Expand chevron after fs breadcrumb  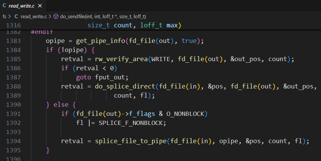click(10, 17)
